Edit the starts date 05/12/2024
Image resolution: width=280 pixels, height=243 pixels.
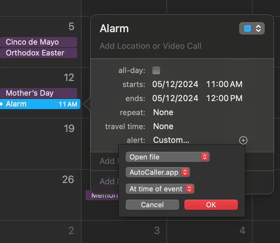click(x=175, y=84)
